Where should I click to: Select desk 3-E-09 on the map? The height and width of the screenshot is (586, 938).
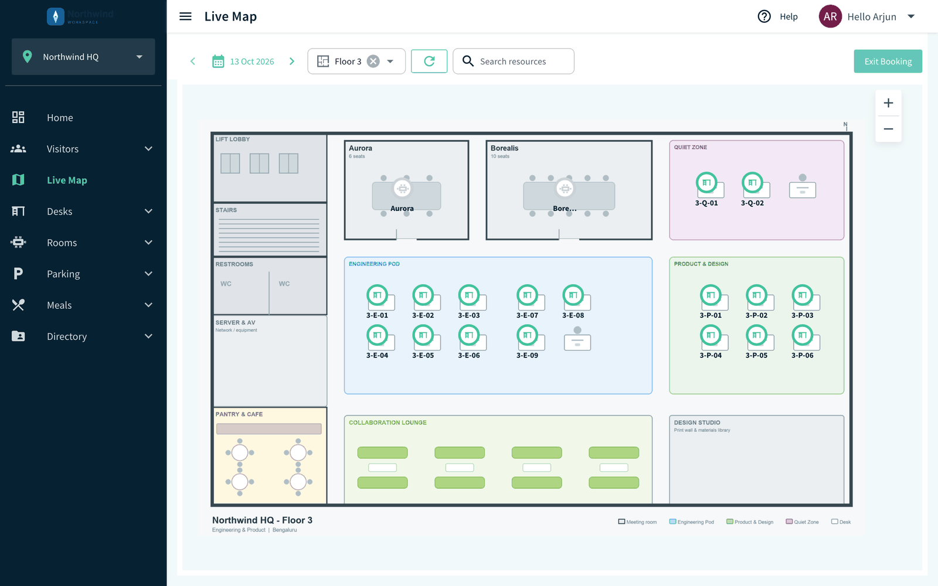click(527, 335)
